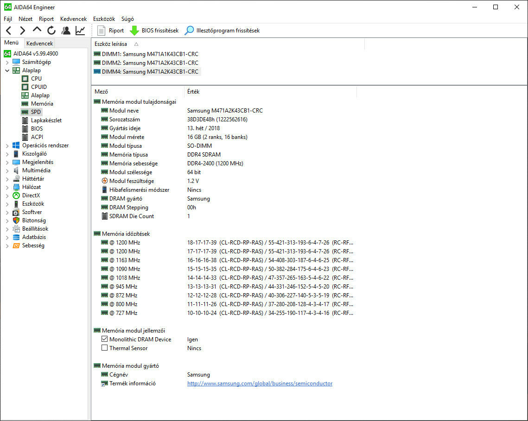Click the Windows logo Operációs rendszer icon
Viewport: 528px width, 421px height.
coord(16,145)
